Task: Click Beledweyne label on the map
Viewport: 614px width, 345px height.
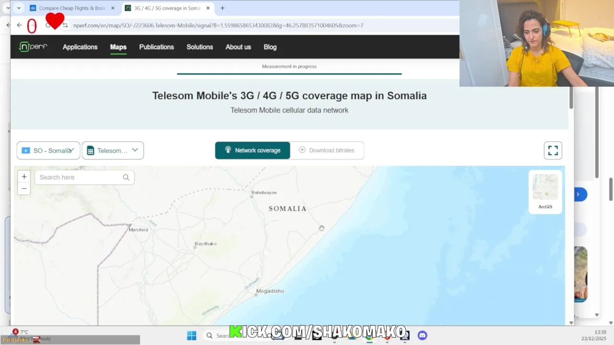Action: pos(264,193)
